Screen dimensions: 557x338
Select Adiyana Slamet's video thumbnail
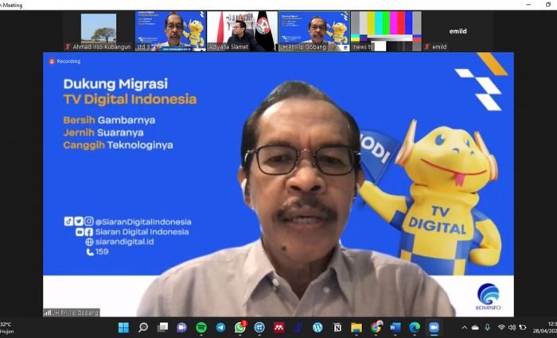[242, 31]
